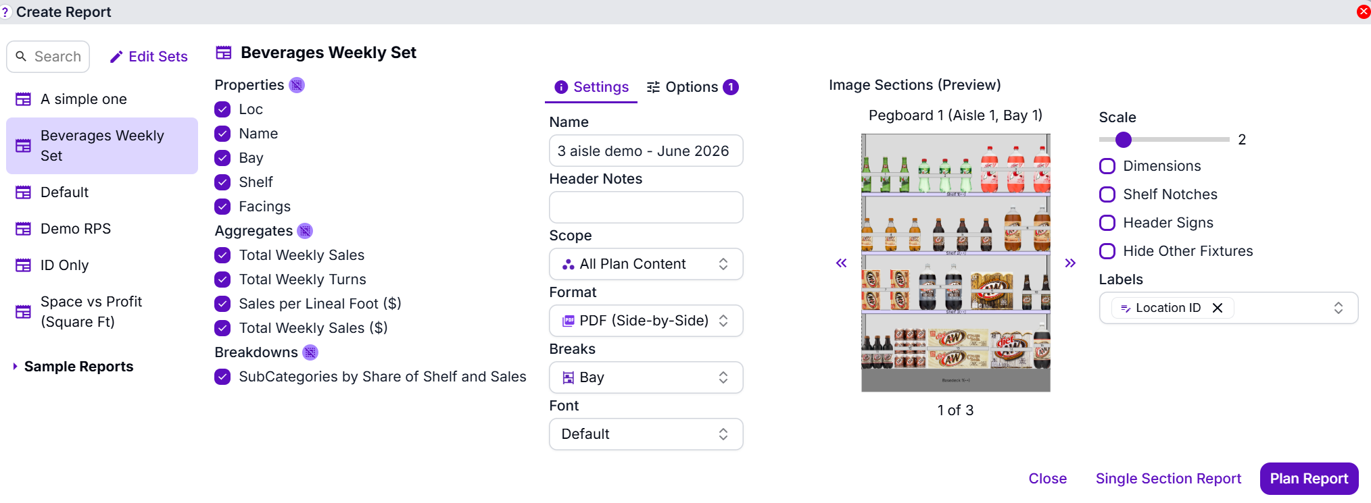Select the A simple one set

(x=102, y=99)
